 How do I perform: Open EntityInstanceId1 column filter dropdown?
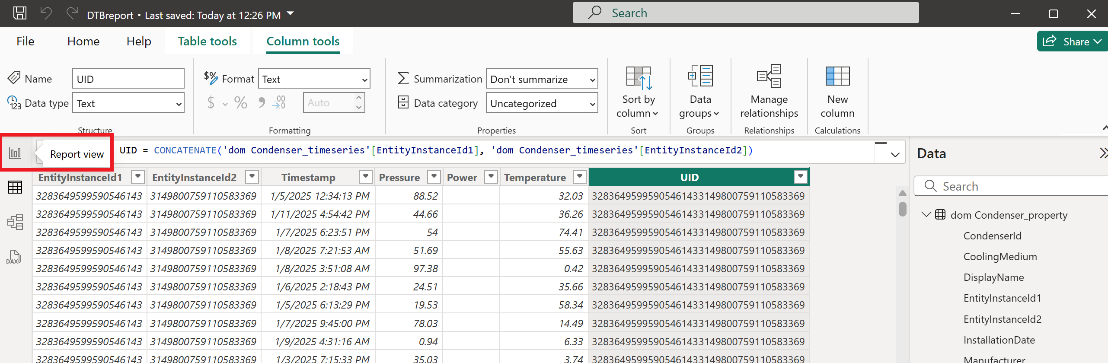tap(138, 176)
